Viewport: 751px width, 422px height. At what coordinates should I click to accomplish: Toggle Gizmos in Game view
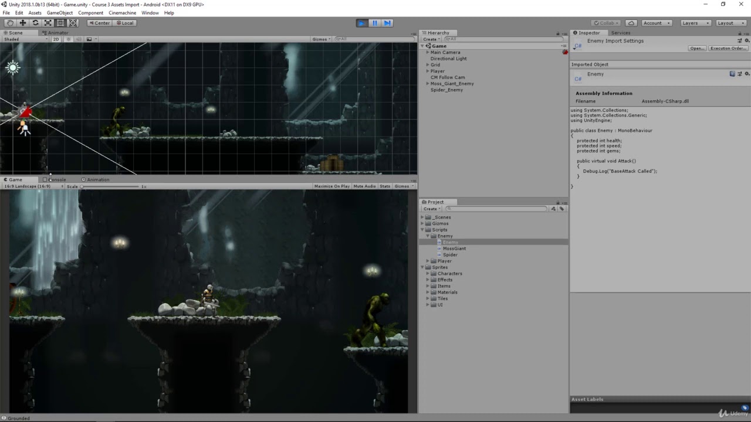click(x=403, y=186)
